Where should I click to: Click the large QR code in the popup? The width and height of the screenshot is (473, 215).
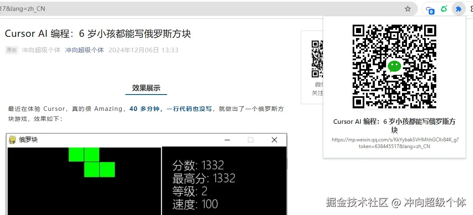coord(394,67)
